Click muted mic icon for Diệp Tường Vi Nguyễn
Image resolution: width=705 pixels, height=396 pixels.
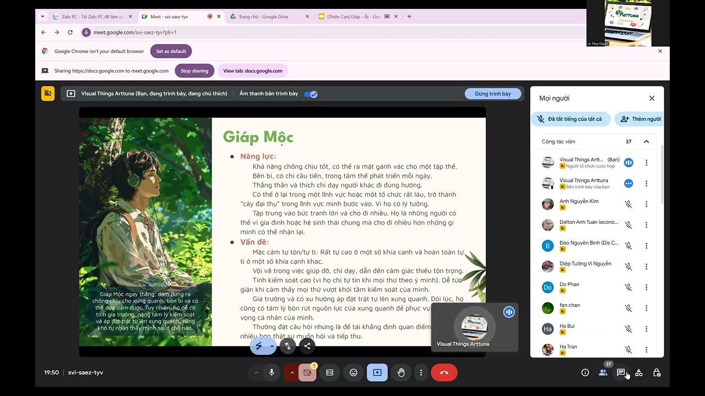coord(628,266)
